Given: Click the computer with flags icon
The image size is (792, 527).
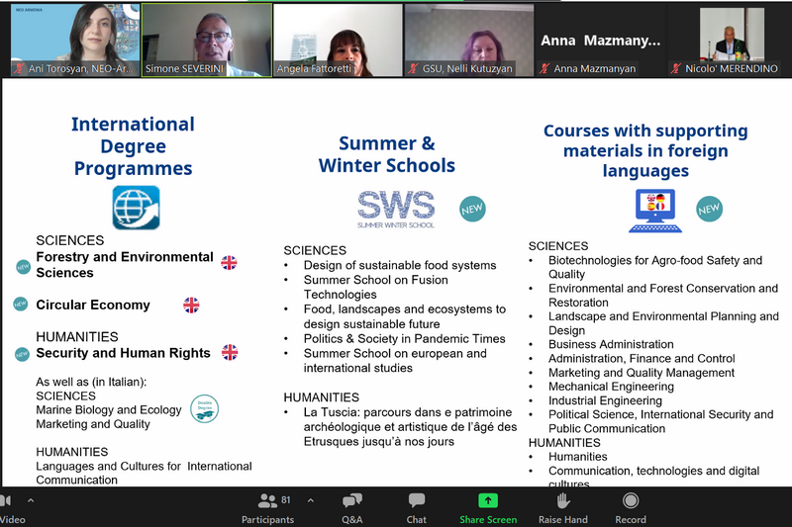Looking at the screenshot, I should pyautogui.click(x=655, y=211).
